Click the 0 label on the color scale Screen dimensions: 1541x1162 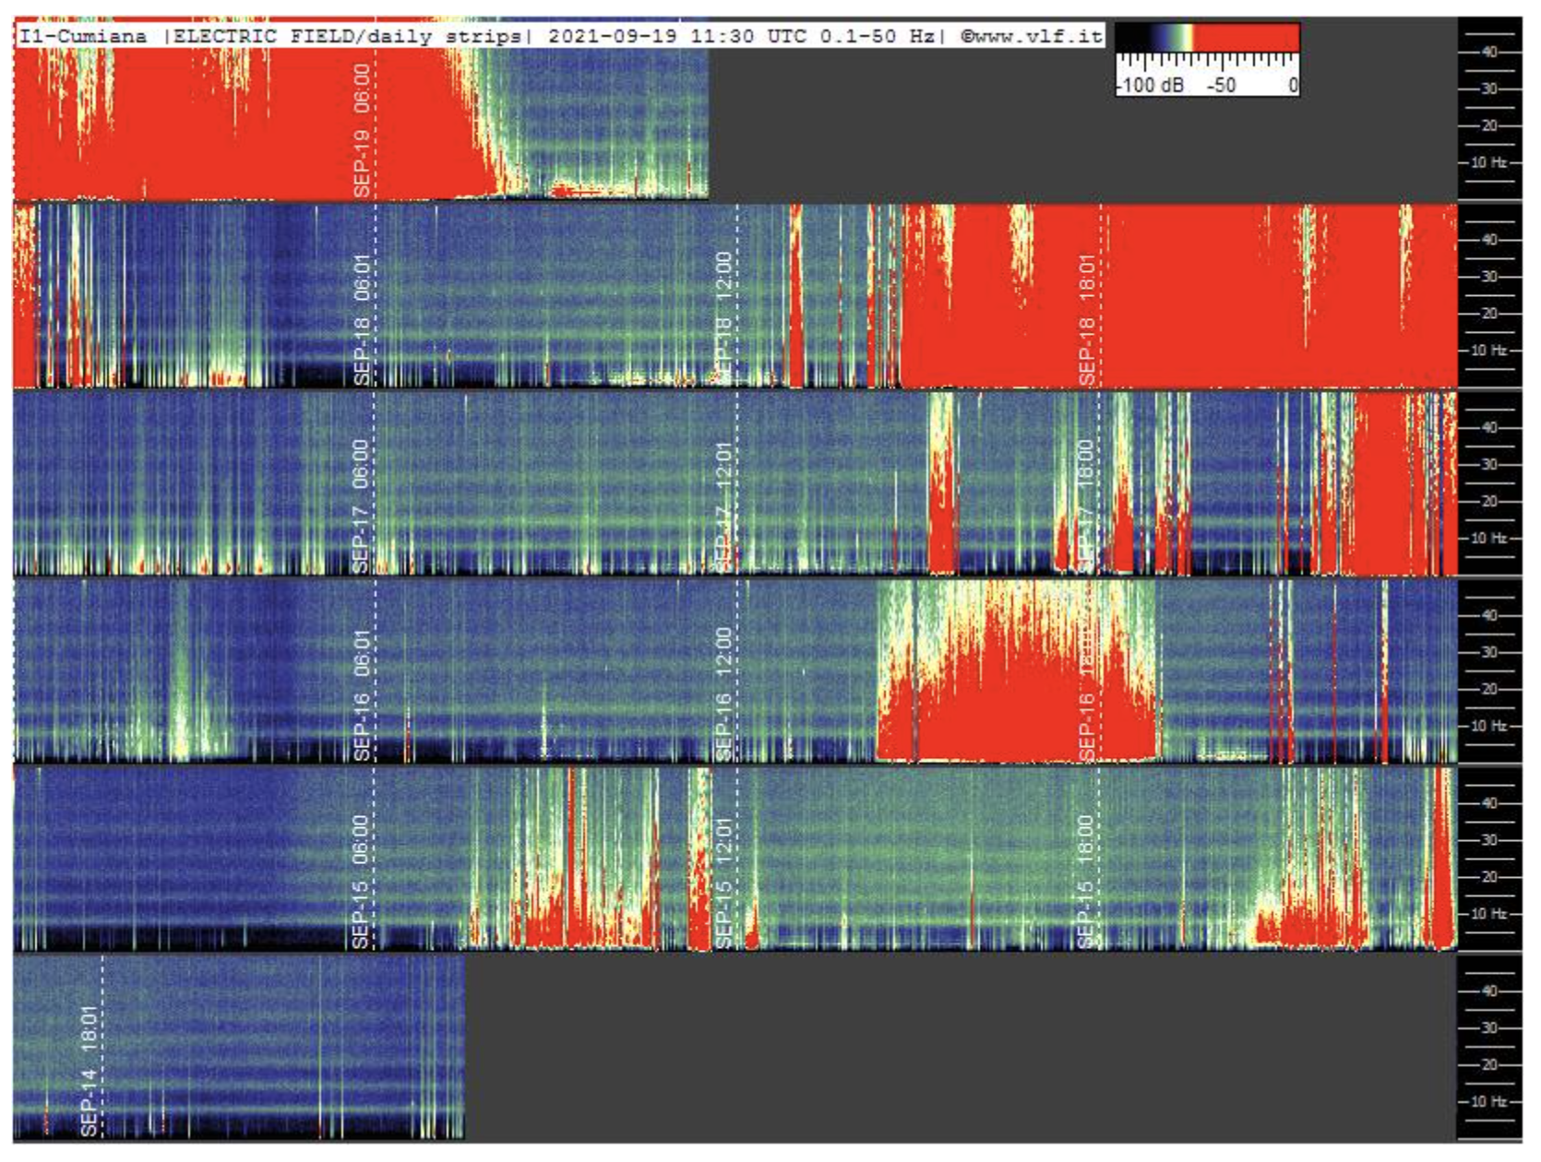click(1293, 85)
